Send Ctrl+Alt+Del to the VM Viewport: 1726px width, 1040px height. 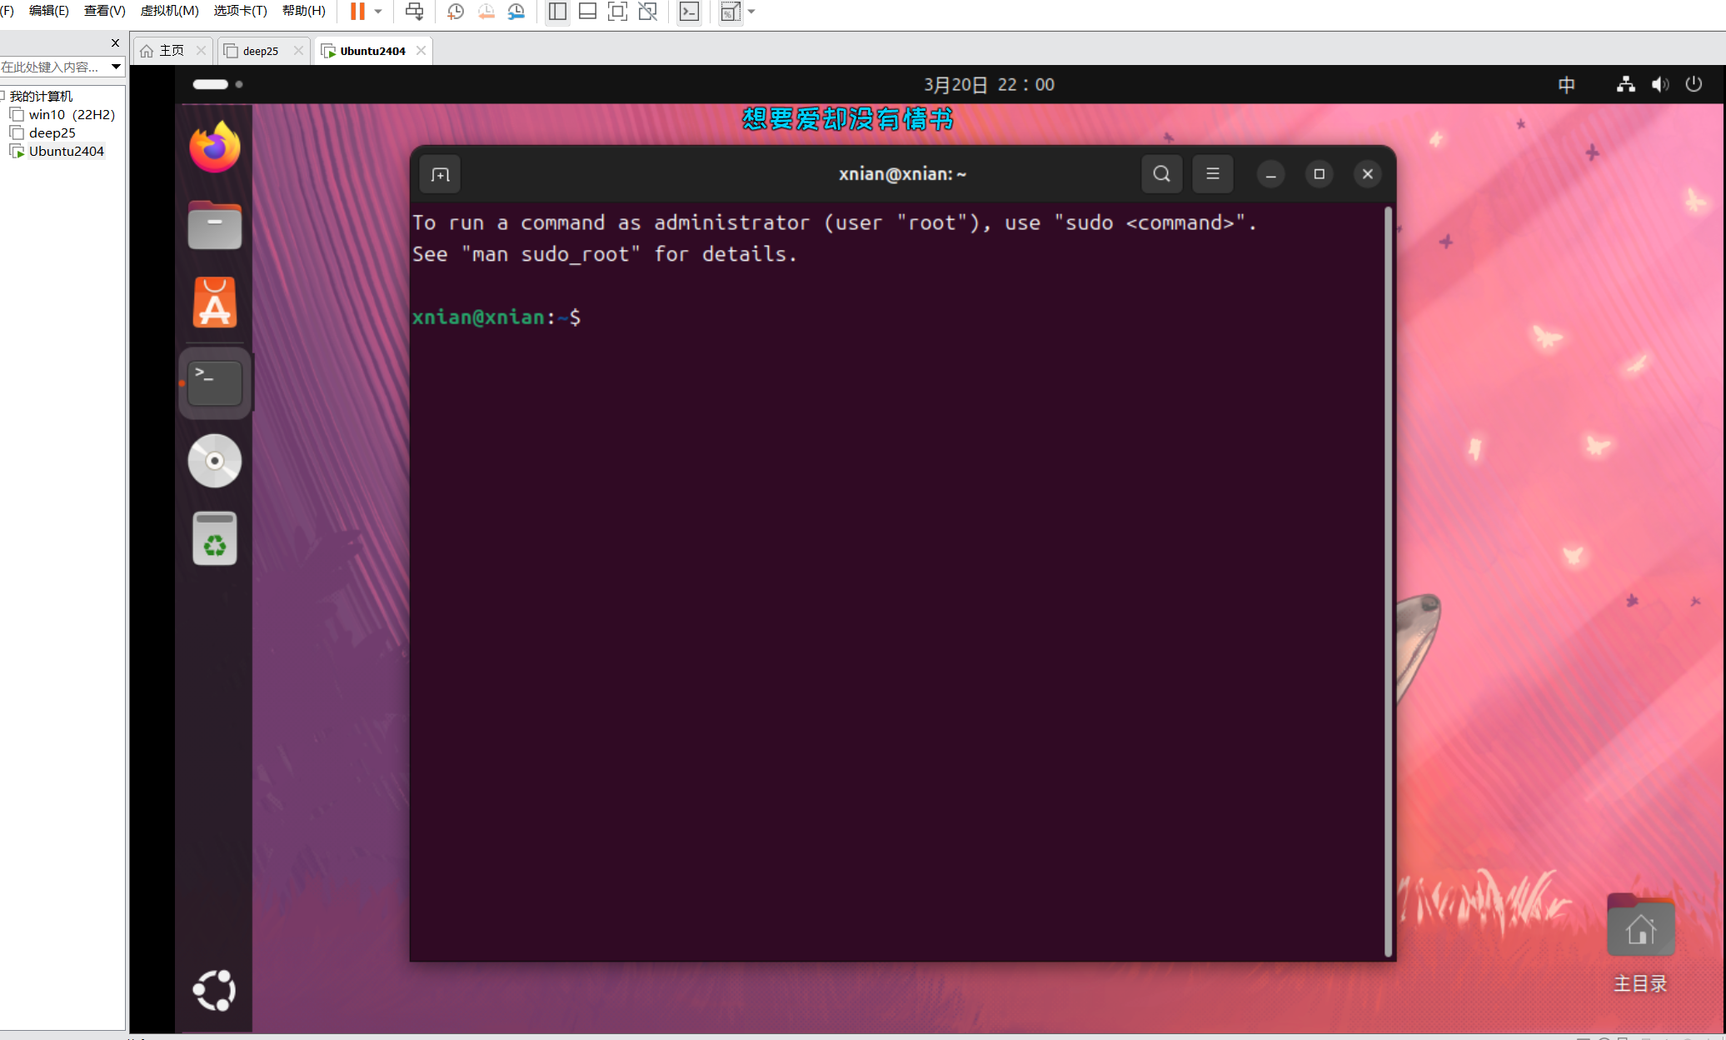[414, 12]
